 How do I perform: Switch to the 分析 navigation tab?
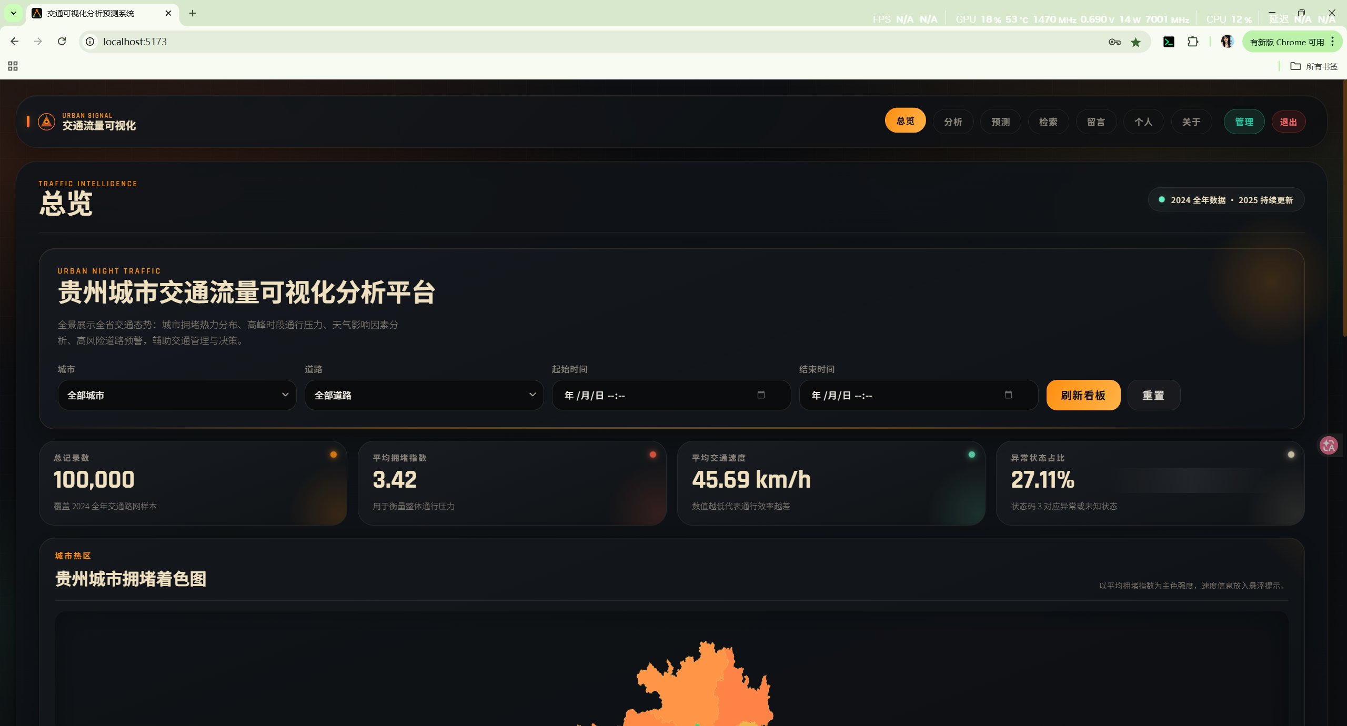952,122
